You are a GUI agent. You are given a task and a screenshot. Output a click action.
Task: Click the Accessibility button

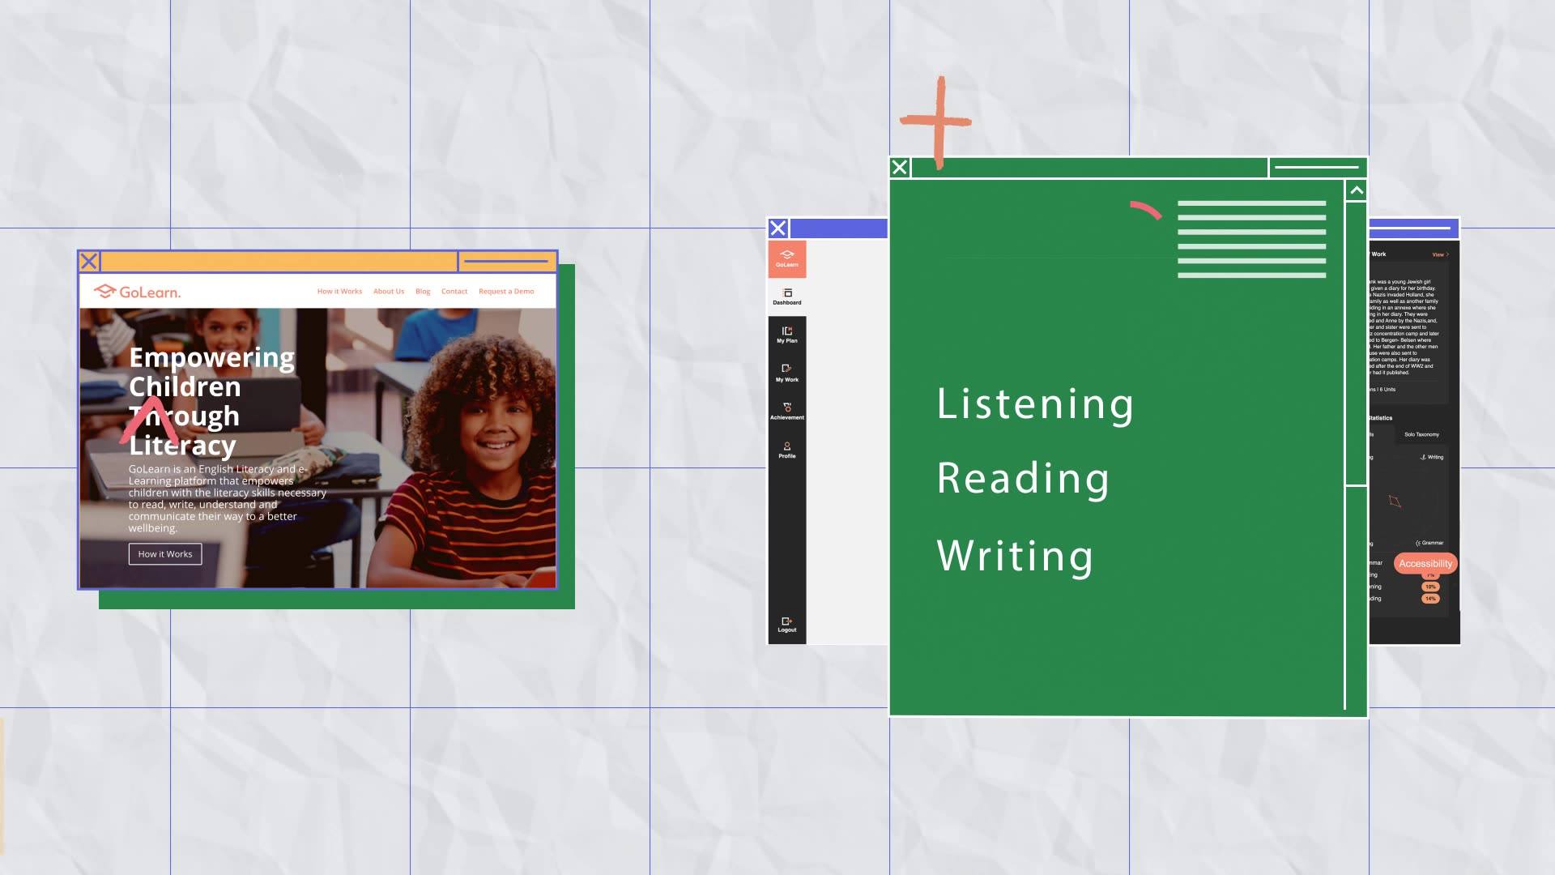[1425, 563]
